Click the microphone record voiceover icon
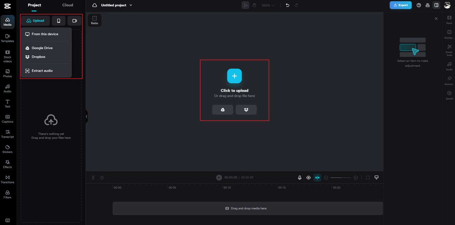This screenshot has height=225, width=455. pyautogui.click(x=300, y=177)
